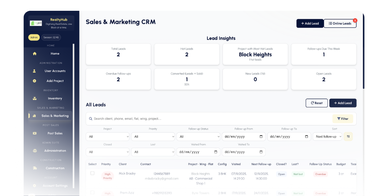The image size is (388, 196).
Task: Click the Administration scales icon
Action: coord(35,151)
